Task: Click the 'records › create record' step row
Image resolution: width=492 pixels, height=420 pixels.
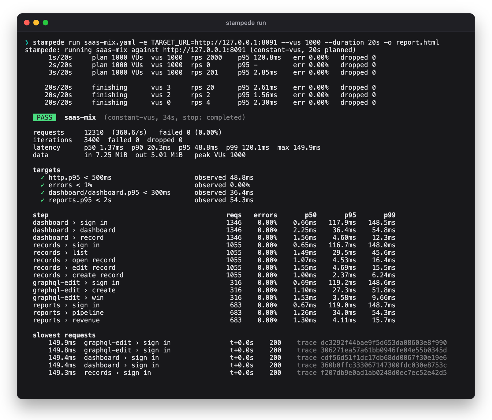Action: click(x=214, y=275)
